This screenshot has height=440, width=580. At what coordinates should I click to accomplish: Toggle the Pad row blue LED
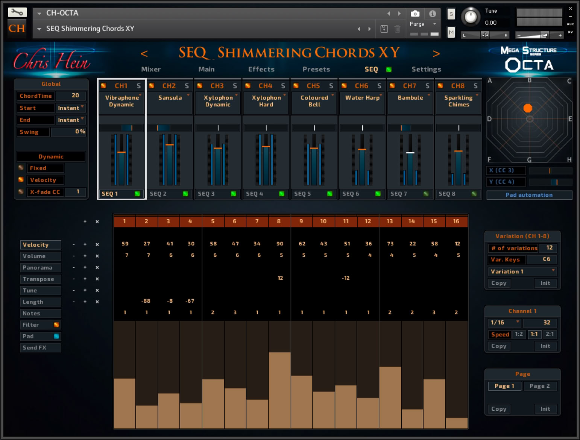point(56,336)
